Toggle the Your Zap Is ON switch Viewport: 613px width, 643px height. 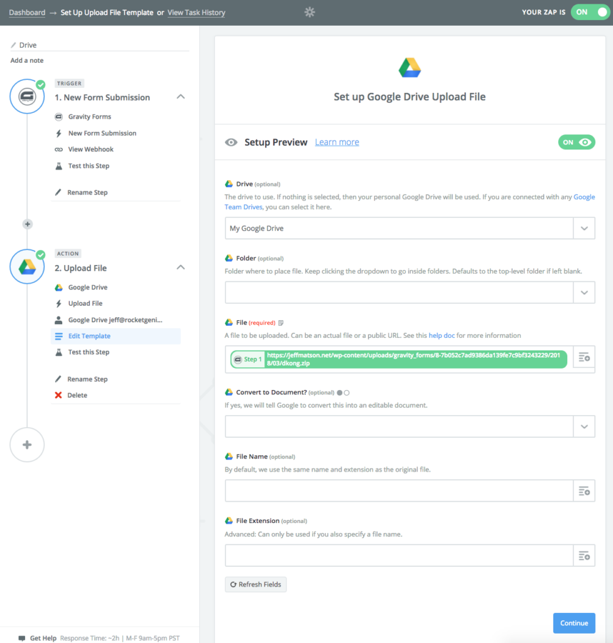tap(590, 13)
